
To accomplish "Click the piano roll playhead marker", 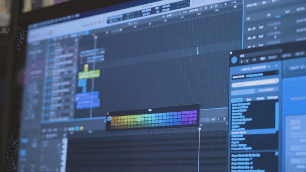I will pyautogui.click(x=200, y=129).
